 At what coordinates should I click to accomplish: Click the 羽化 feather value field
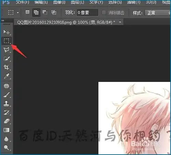pyautogui.click(x=88, y=13)
